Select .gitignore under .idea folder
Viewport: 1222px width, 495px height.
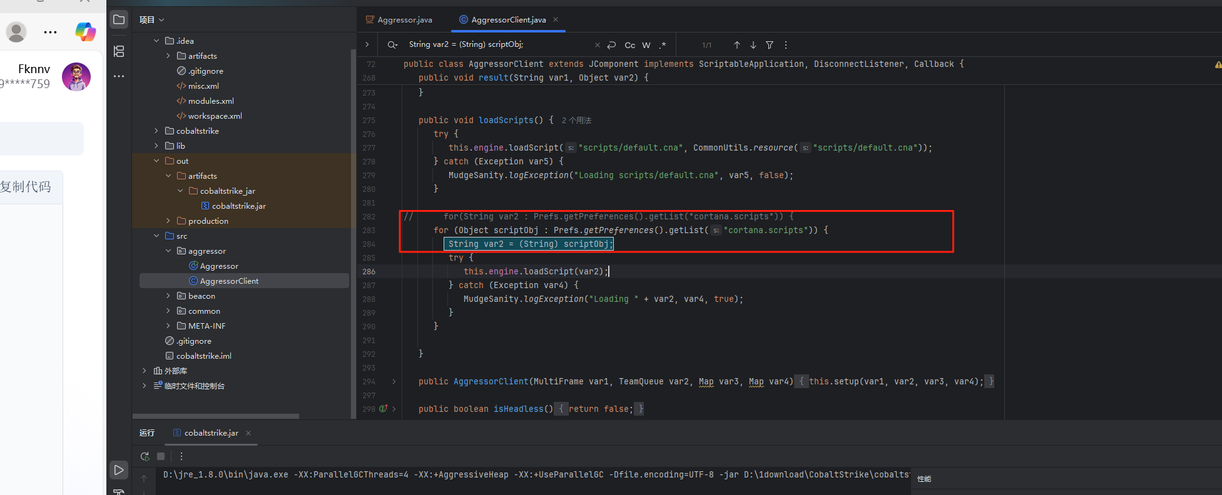point(205,71)
